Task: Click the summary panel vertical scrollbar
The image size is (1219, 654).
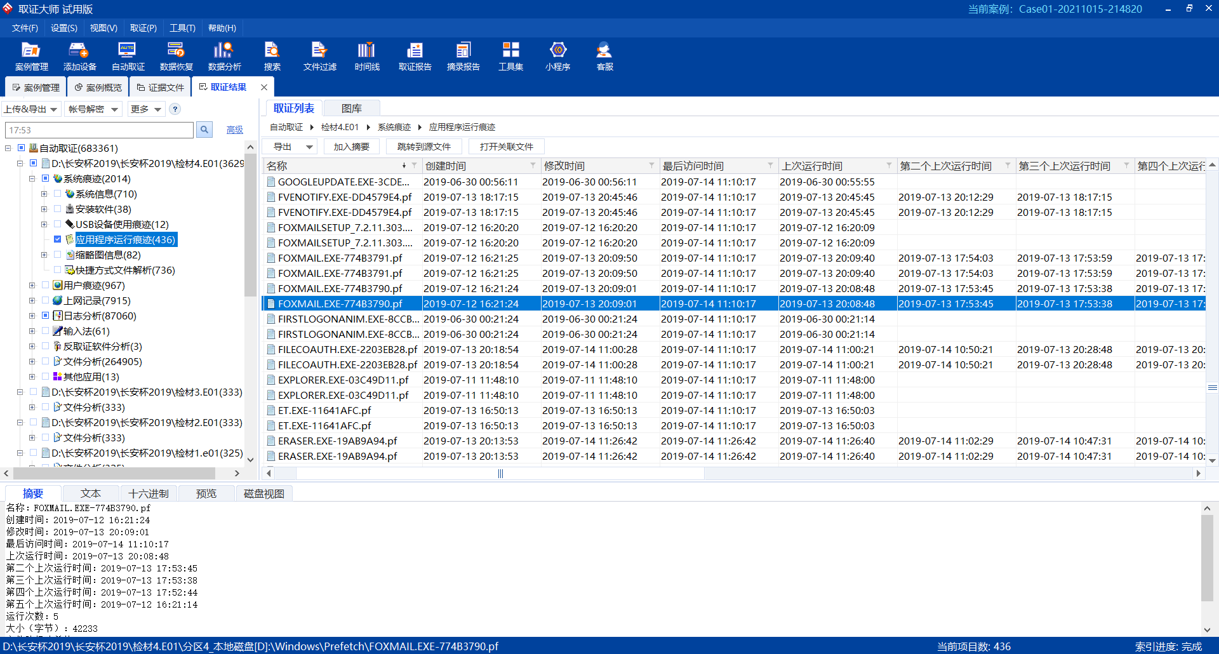Action: coord(1207,557)
